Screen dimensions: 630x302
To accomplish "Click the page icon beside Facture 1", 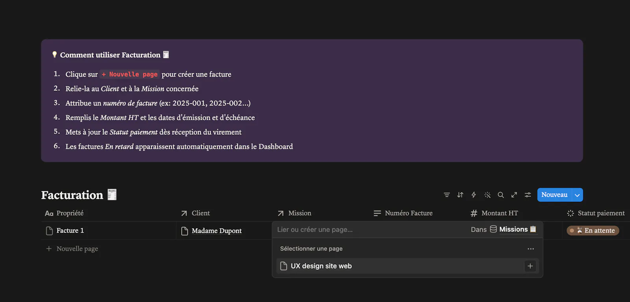I will click(49, 231).
